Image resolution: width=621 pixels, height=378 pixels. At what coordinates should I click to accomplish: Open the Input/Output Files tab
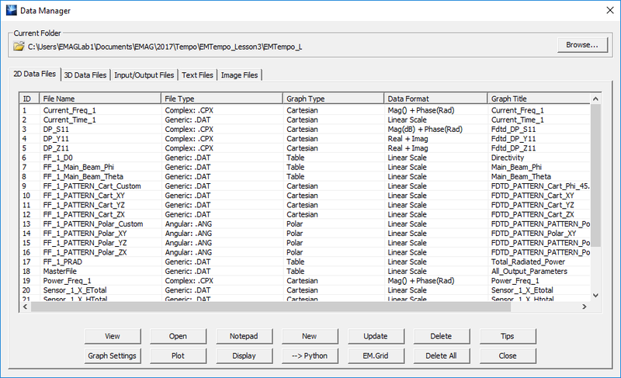point(144,75)
